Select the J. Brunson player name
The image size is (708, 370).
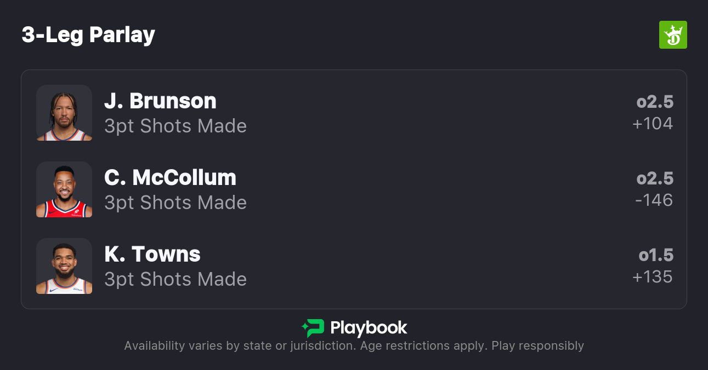(160, 101)
